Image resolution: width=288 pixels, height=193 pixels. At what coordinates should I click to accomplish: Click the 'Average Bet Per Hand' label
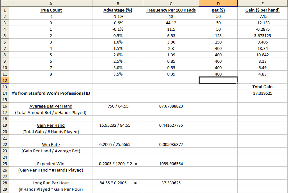[51, 106]
